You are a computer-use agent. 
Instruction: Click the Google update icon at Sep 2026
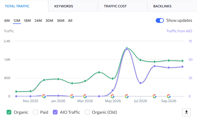169,96
